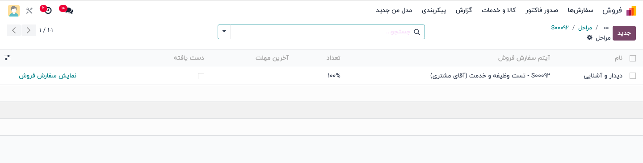
Task: Open the user avatar menu
Action: pyautogui.click(x=14, y=11)
